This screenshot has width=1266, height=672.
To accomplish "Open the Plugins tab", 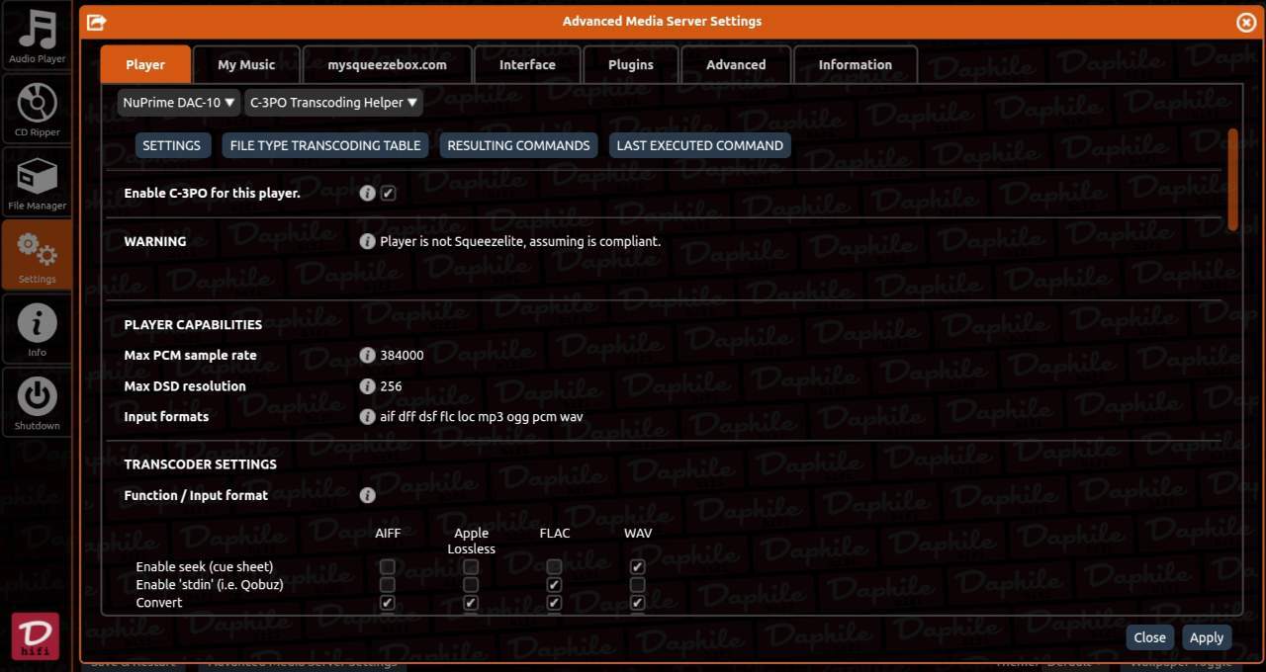I will tap(631, 64).
